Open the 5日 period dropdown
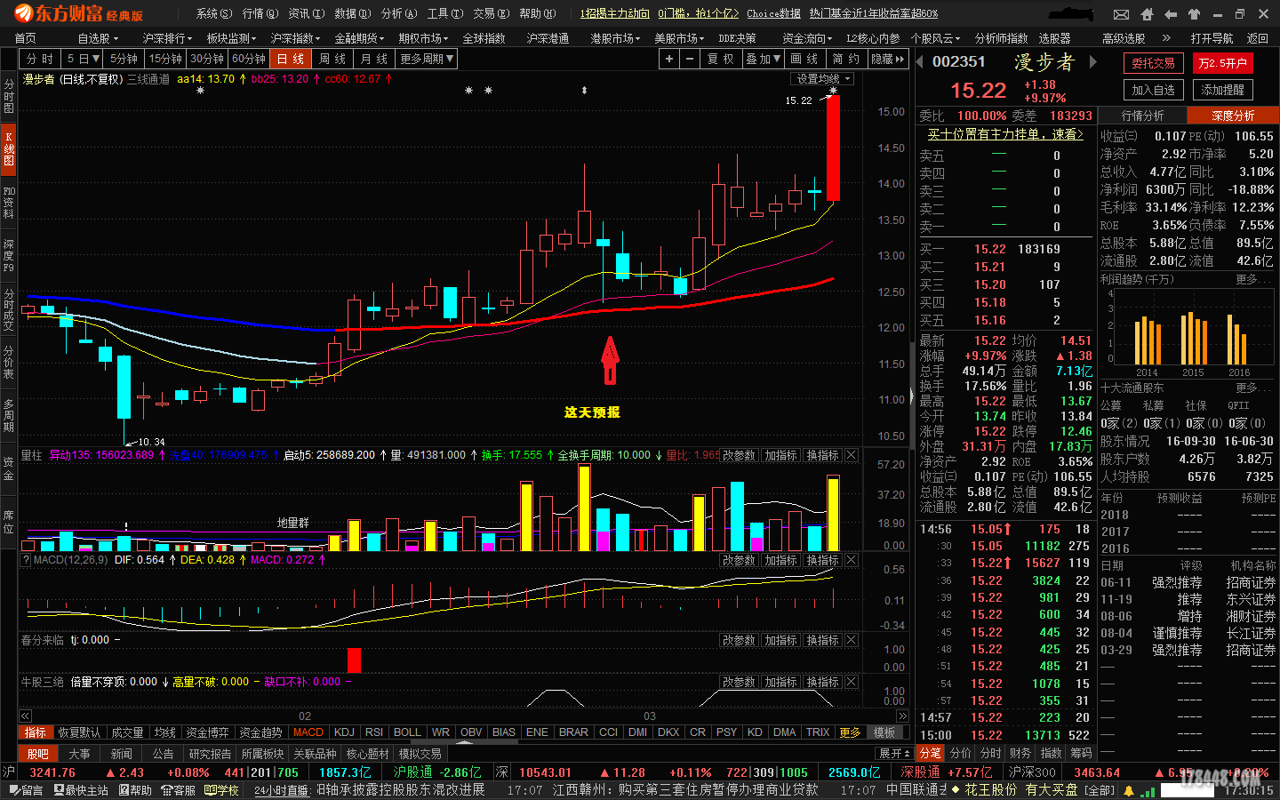The height and width of the screenshot is (800, 1280). [83, 59]
